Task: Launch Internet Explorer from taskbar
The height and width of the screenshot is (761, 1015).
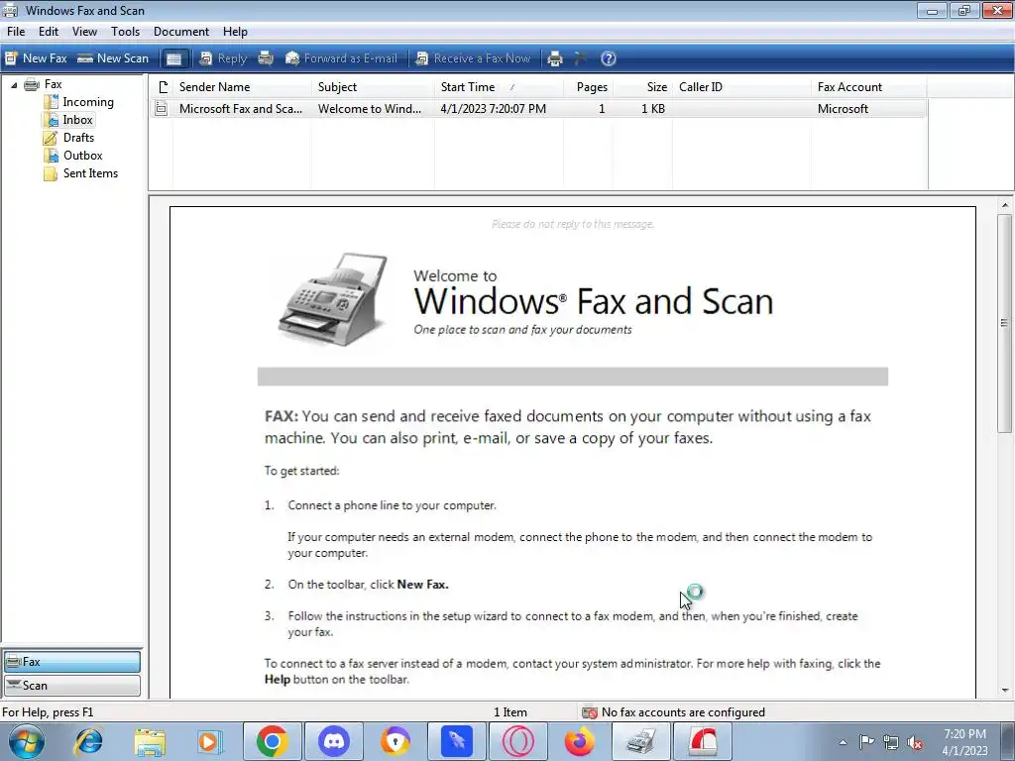Action: [x=88, y=741]
